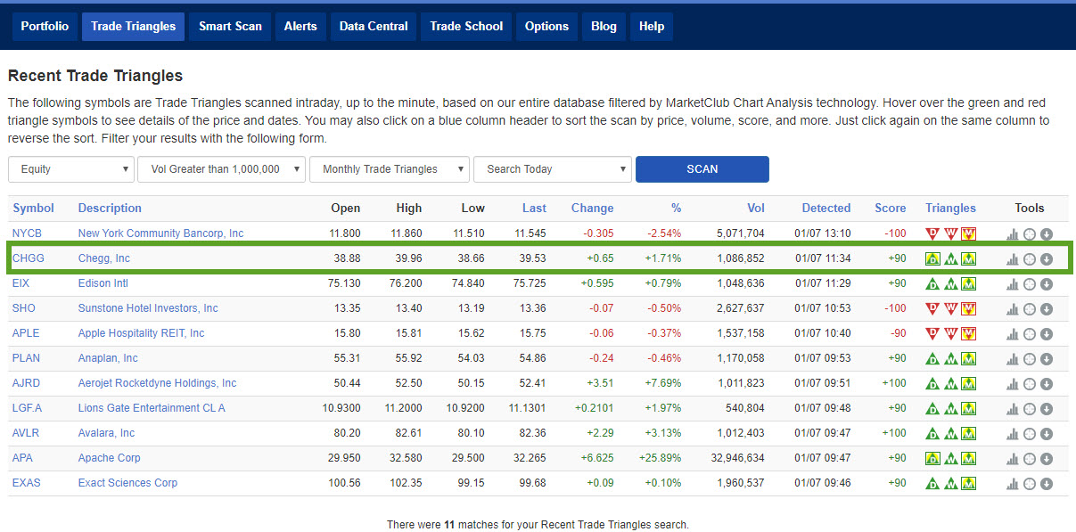Open the chart icon for Avalara
Viewport: 1076px width, 532px height.
[x=1012, y=434]
